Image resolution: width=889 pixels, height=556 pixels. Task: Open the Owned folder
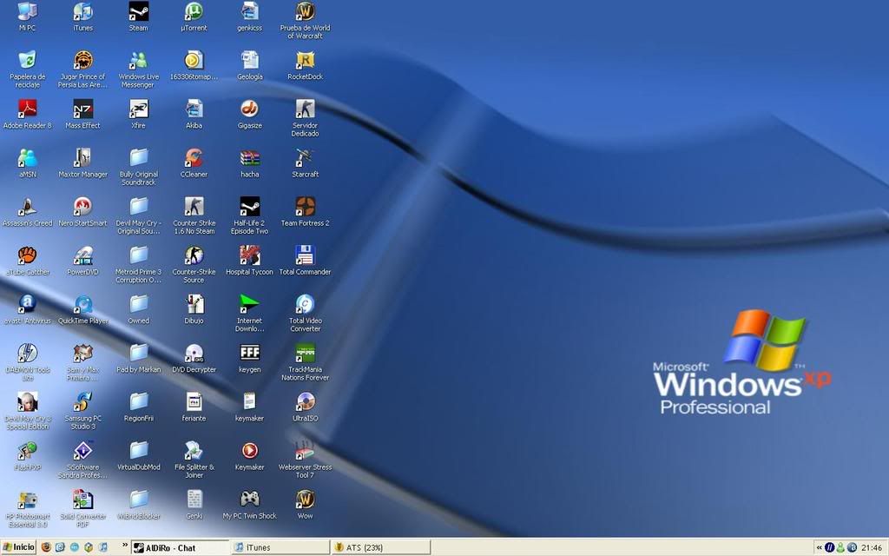138,309
